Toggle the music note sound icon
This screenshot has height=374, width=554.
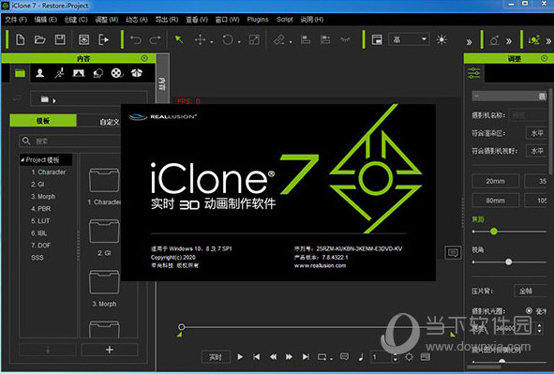[361, 357]
